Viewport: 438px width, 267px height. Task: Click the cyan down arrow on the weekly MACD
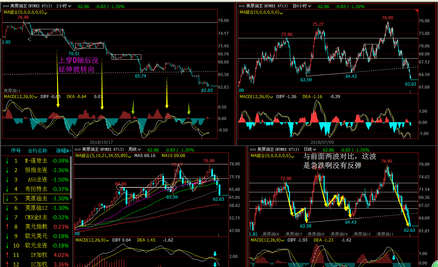[x=215, y=254]
